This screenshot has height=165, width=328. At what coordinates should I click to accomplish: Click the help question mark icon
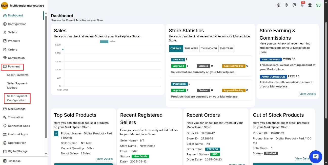click(286, 5)
